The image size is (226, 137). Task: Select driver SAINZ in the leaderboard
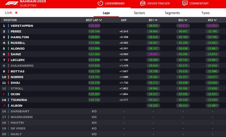click(x=16, y=54)
